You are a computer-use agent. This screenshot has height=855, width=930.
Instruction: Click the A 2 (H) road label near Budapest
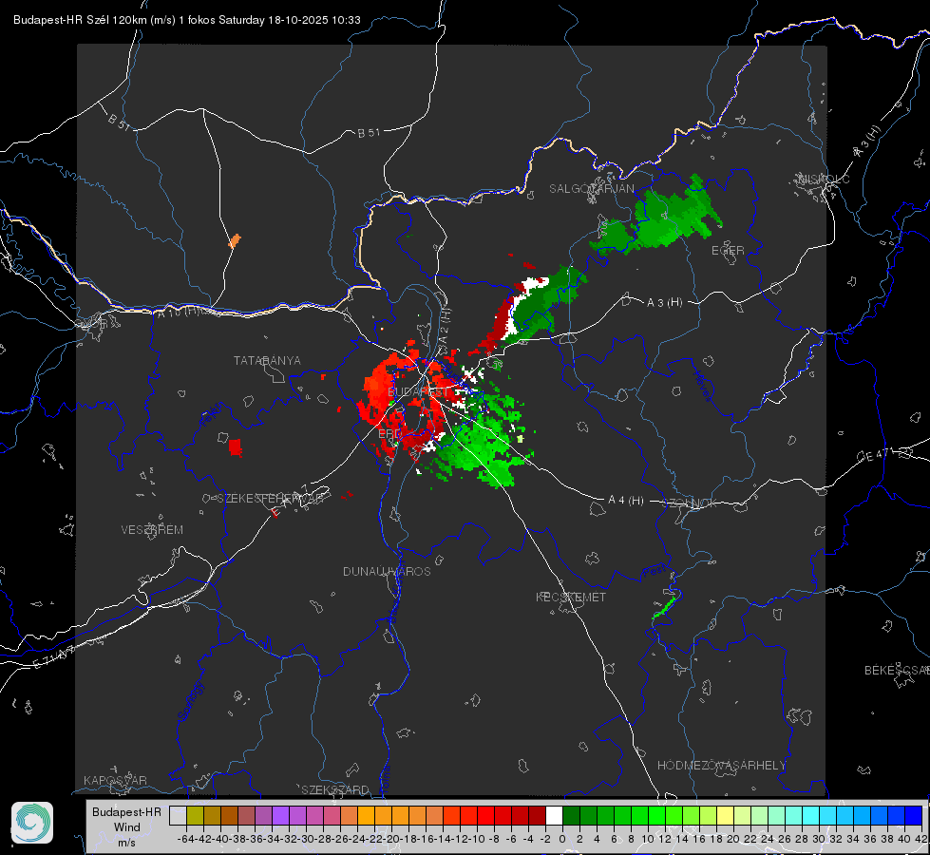pos(445,328)
